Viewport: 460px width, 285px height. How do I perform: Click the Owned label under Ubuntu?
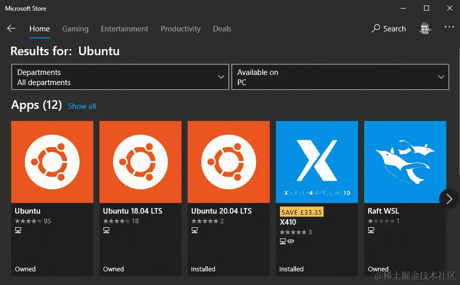[x=25, y=269]
